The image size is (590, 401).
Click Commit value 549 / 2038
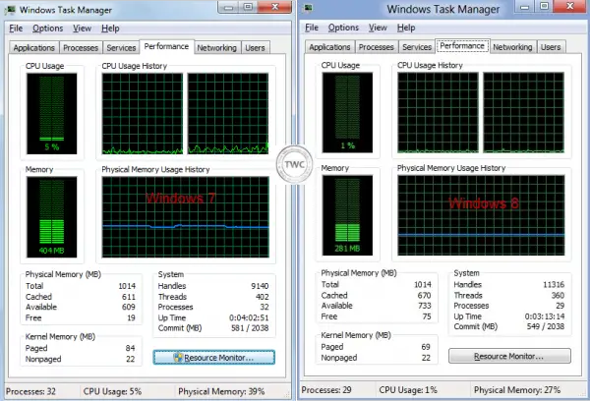[546, 326]
